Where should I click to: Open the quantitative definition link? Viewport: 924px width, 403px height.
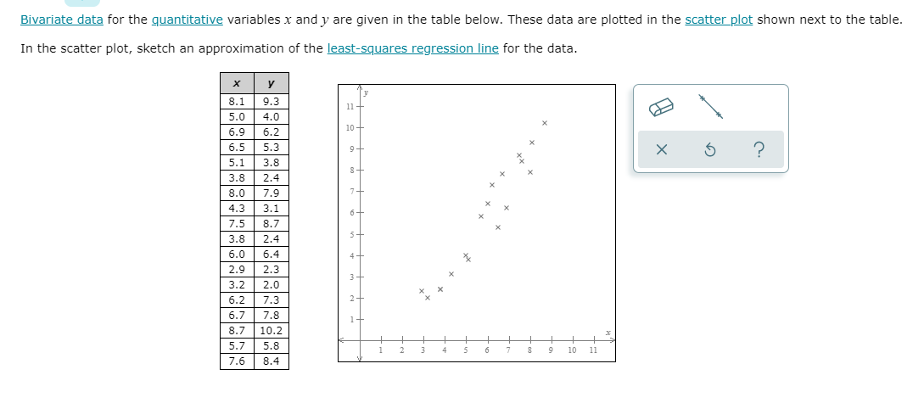[x=188, y=20]
